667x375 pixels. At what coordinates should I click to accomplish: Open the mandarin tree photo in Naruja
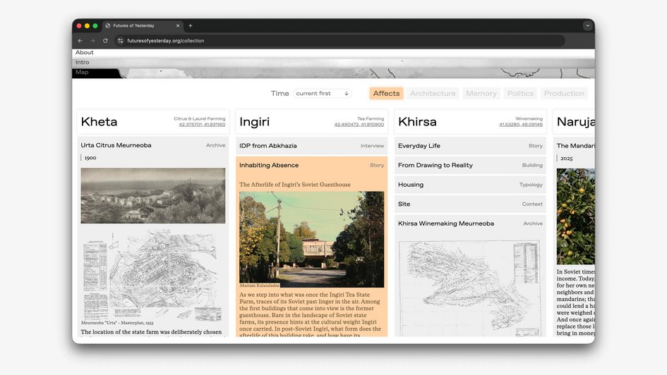(575, 216)
